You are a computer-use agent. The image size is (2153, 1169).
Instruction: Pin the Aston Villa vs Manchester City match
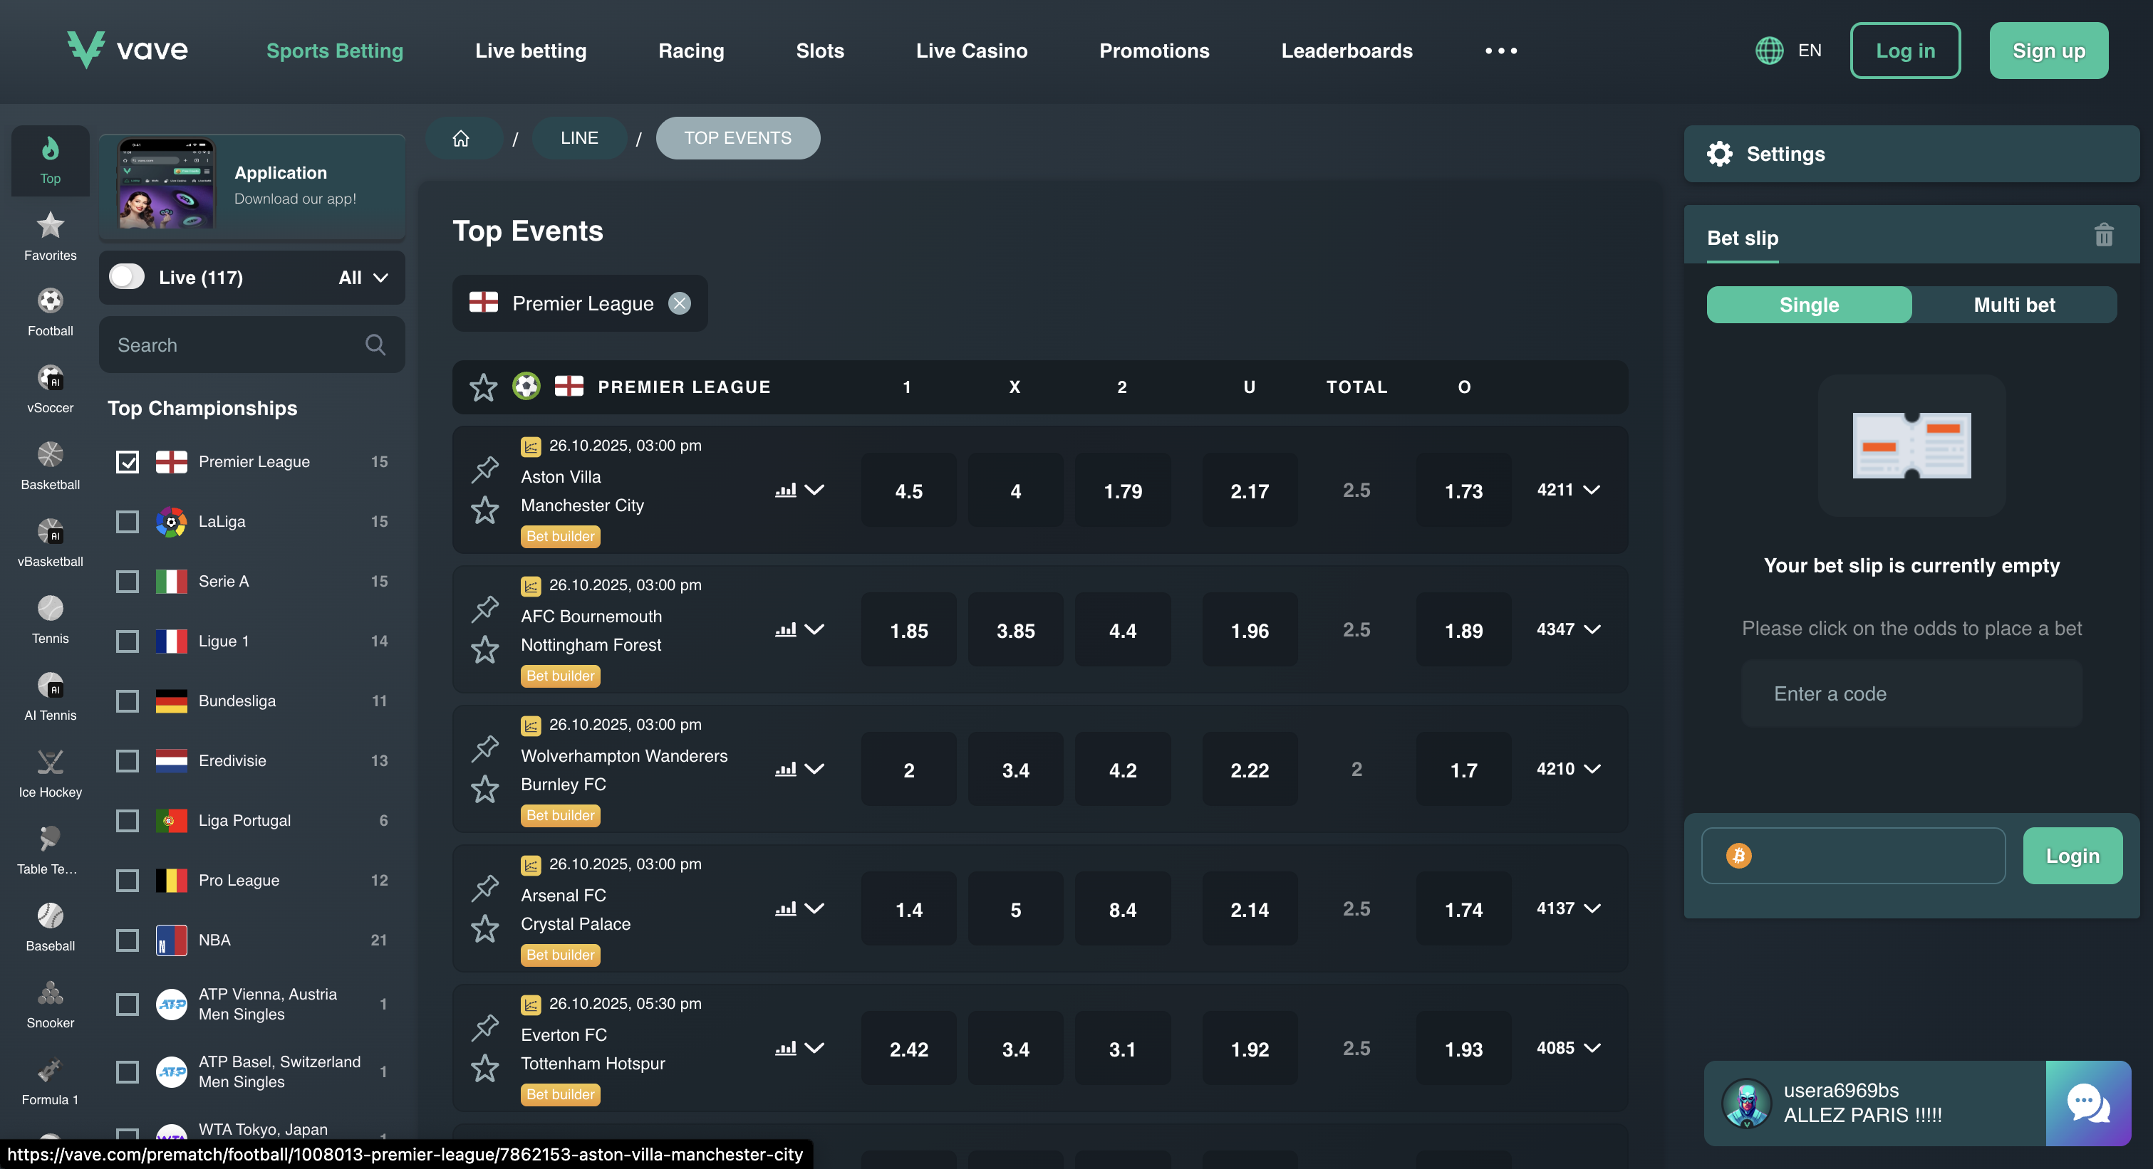(x=484, y=468)
